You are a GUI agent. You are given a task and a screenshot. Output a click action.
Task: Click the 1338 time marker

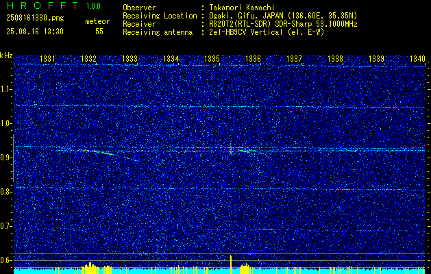pyautogui.click(x=335, y=58)
